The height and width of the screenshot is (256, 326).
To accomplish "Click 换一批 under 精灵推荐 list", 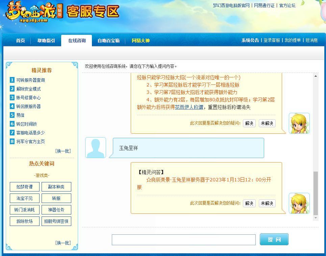I will 63,151.
